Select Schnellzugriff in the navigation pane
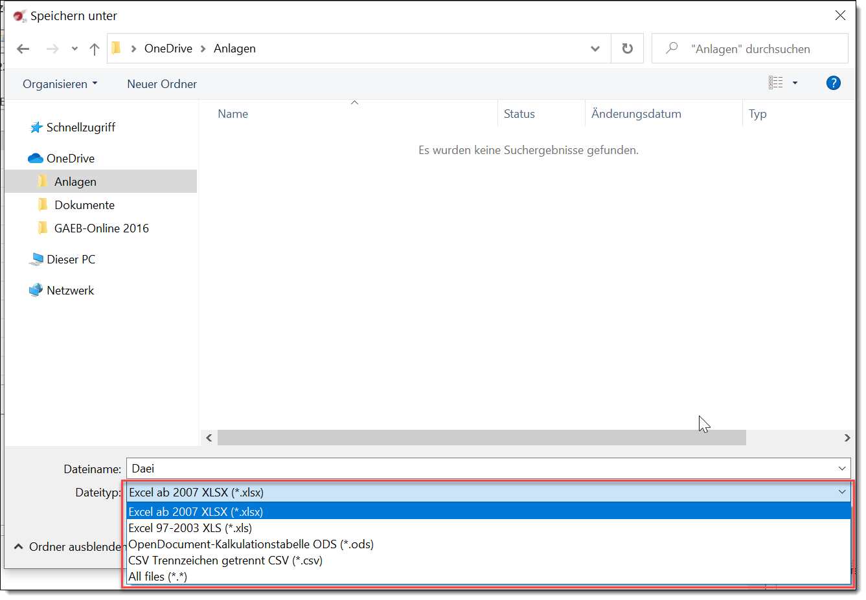866x600 pixels. tap(80, 128)
